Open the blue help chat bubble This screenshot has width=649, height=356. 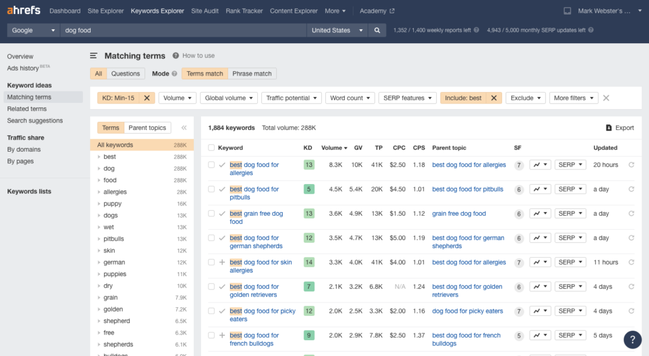coord(632,340)
